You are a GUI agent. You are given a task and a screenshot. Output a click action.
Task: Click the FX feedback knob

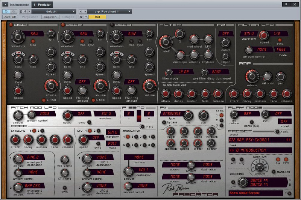pos(211,131)
